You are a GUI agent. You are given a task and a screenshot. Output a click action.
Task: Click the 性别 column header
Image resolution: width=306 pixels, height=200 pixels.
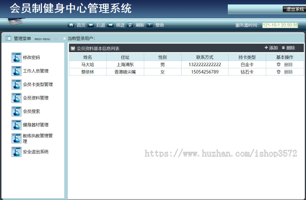(x=163, y=57)
